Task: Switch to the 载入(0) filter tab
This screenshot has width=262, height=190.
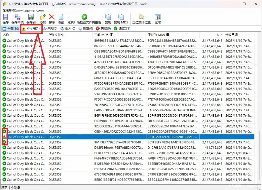Action: [x=68, y=28]
